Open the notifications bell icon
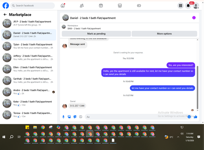Image resolution: width=204 pixels, height=150 pixels. pos(188,6)
